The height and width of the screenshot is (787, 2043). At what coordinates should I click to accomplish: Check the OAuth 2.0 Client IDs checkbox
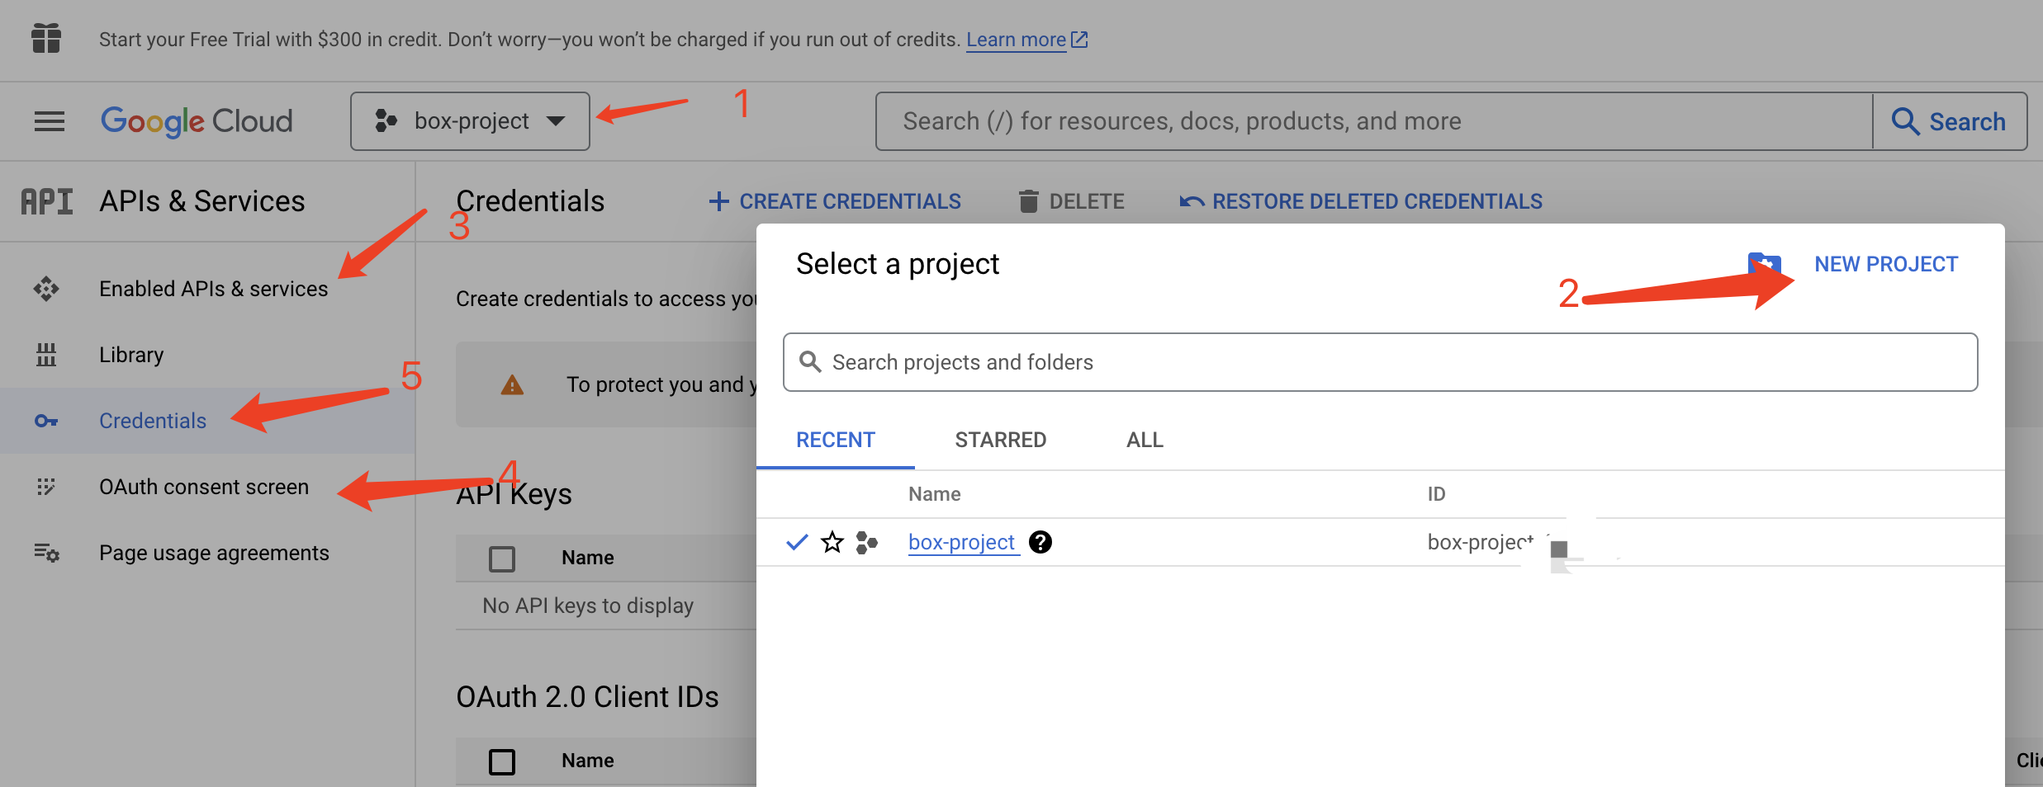click(502, 761)
